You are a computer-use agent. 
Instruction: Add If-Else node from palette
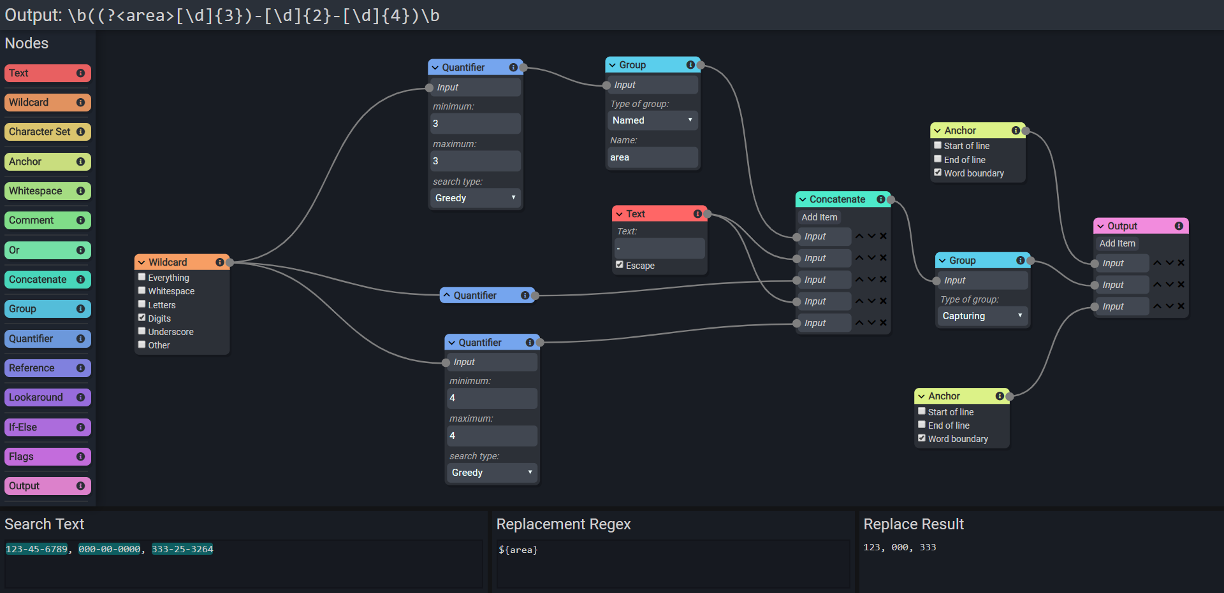(48, 427)
